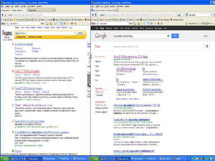
Task: Open Файл menu in Yandex window
Action: [3, 6]
